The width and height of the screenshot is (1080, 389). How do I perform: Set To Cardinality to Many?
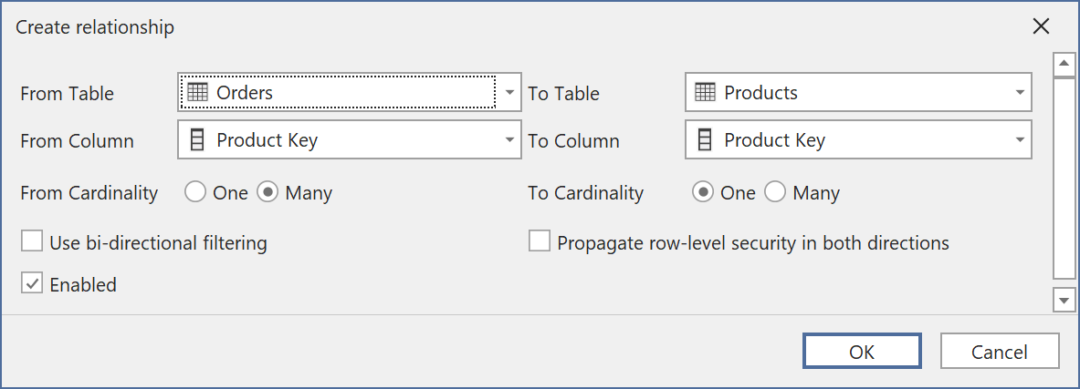coord(774,193)
